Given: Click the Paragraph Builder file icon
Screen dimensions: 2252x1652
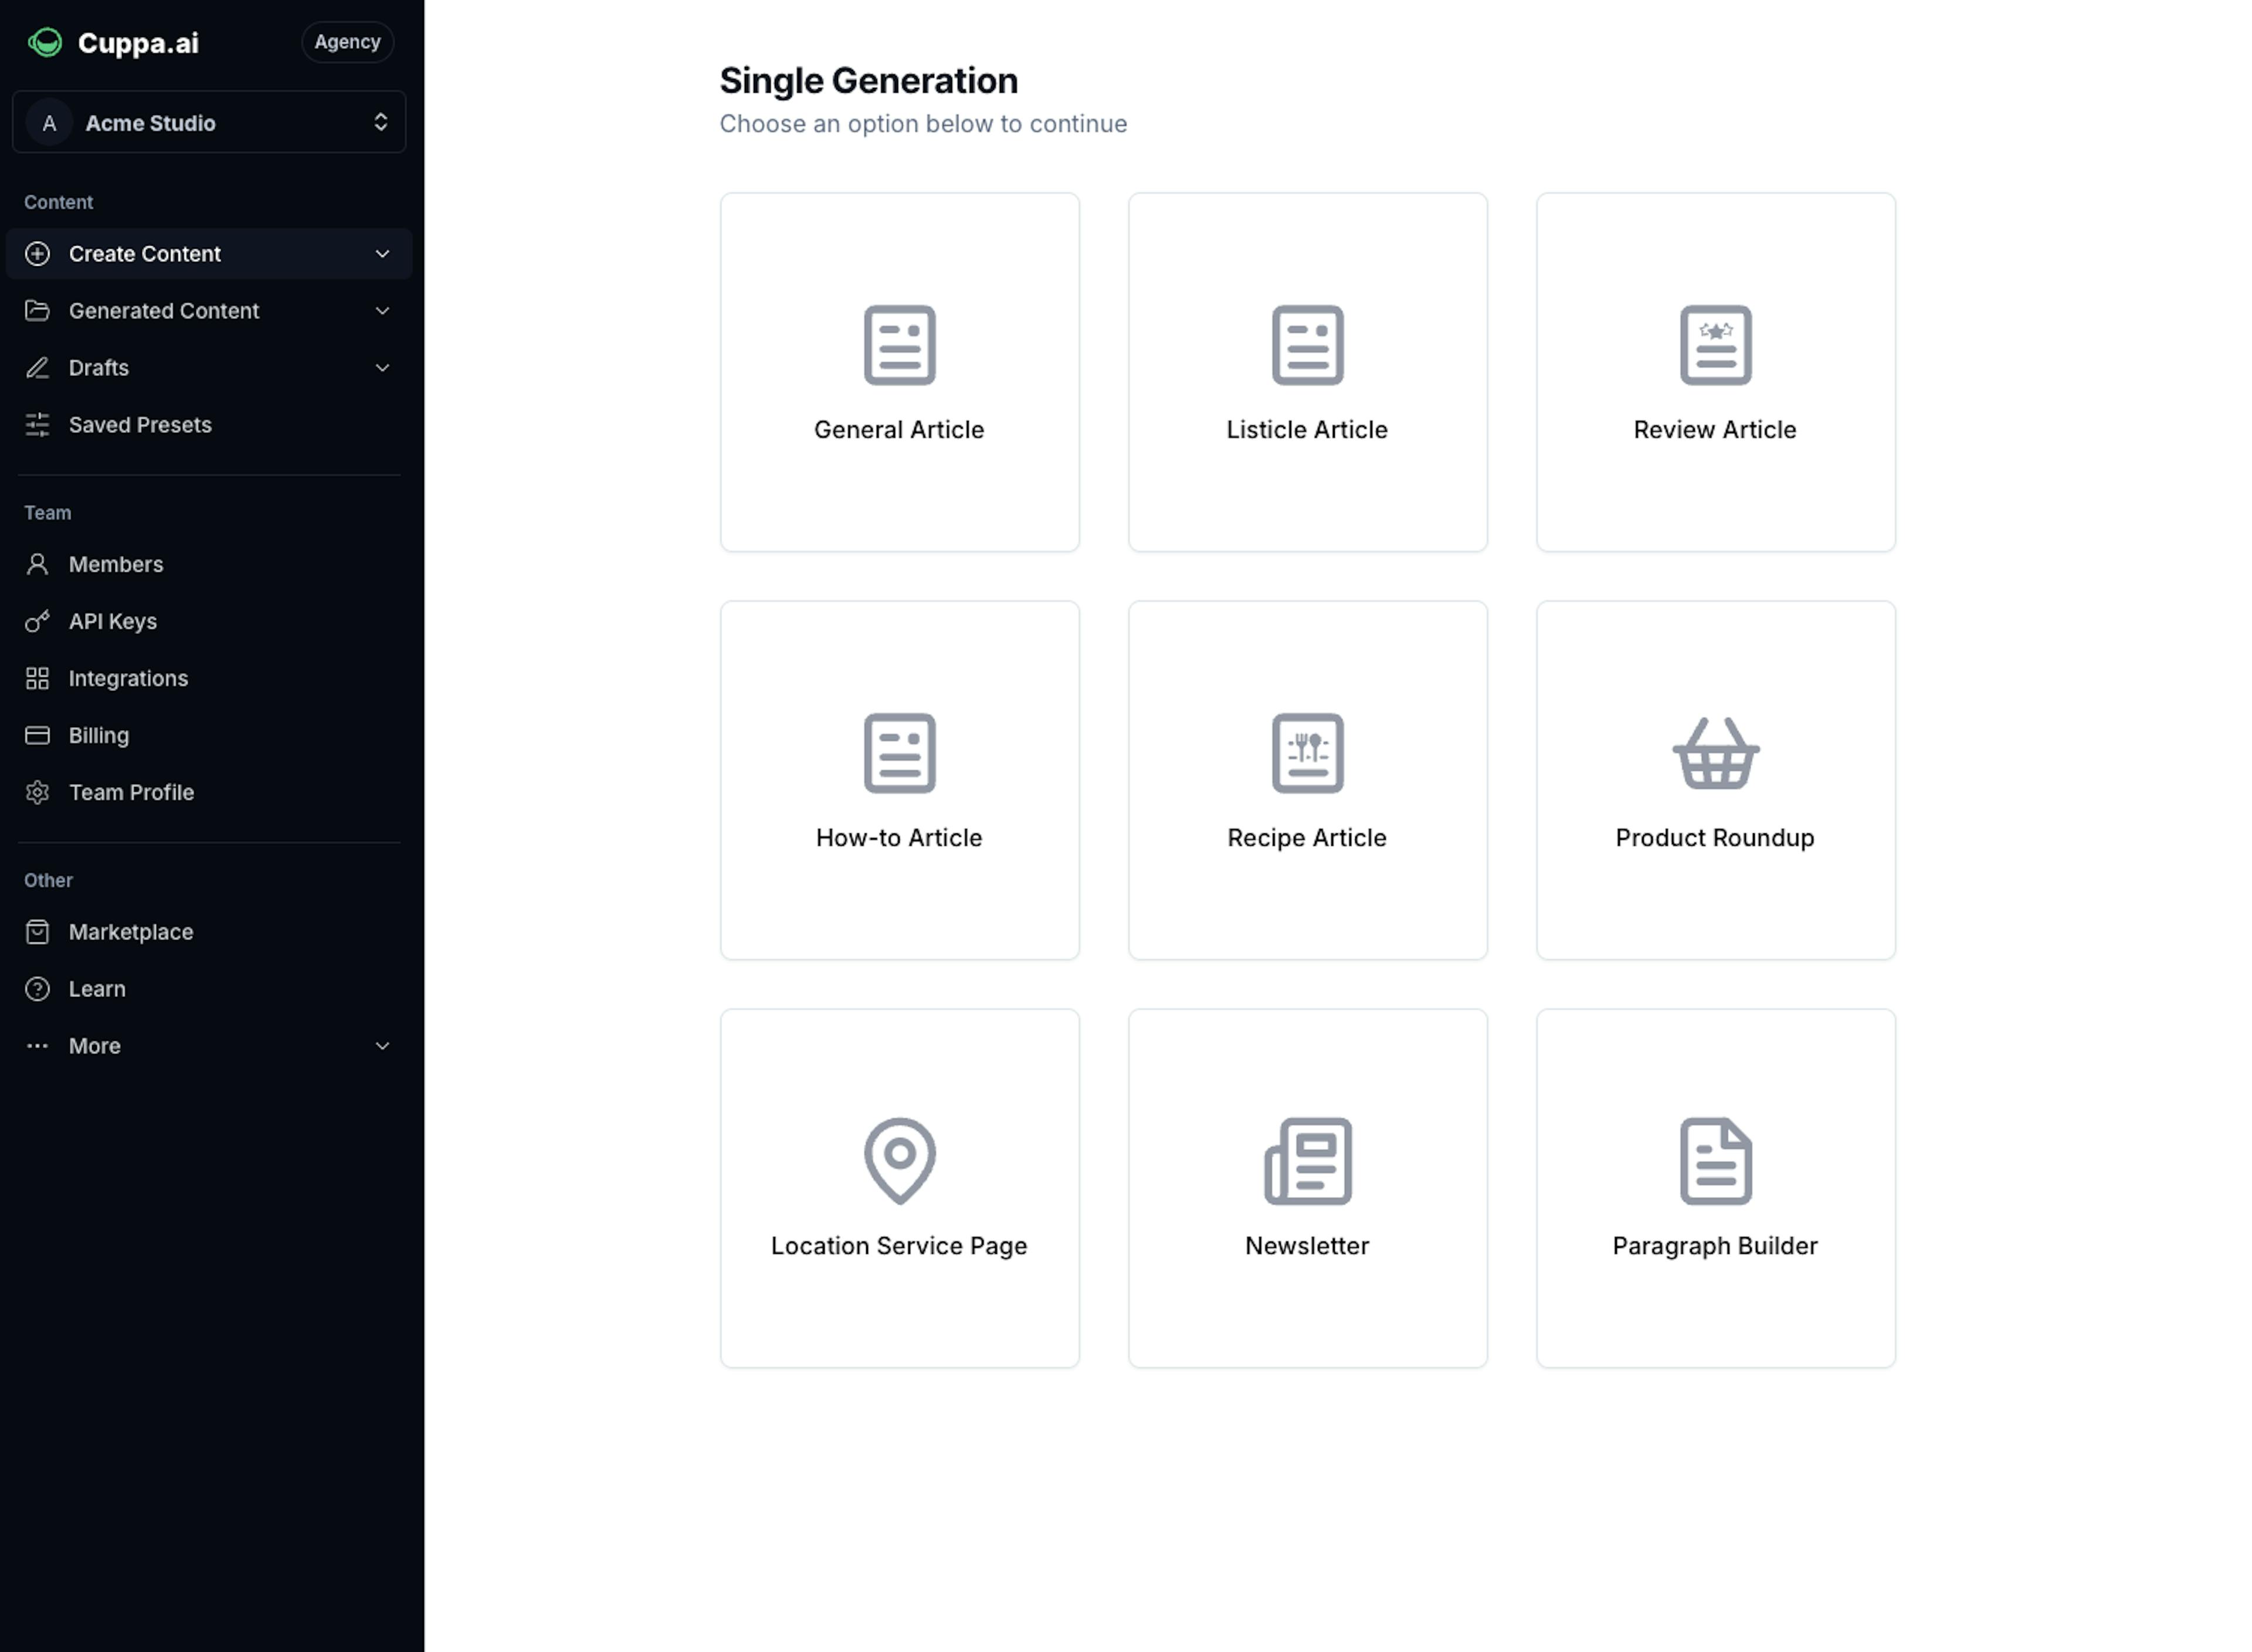Looking at the screenshot, I should click(1715, 1161).
